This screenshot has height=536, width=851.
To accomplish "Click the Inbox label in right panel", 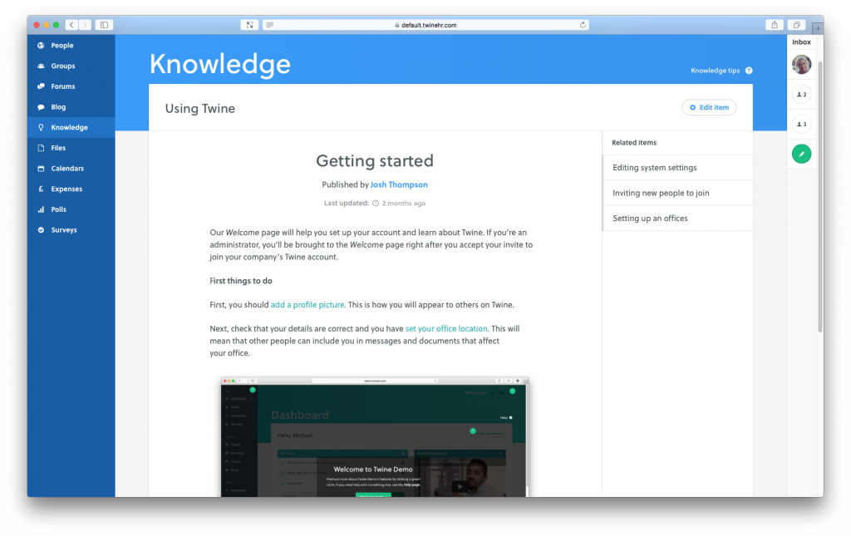I will 801,42.
